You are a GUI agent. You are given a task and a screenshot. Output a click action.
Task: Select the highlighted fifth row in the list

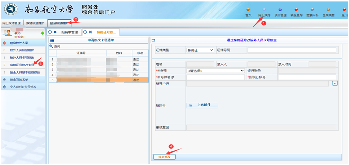coord(97,80)
